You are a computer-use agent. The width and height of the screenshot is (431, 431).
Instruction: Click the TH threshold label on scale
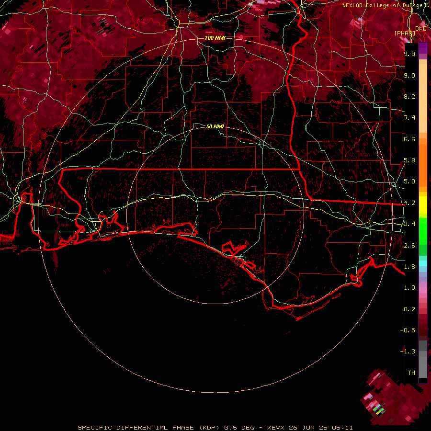pyautogui.click(x=411, y=373)
